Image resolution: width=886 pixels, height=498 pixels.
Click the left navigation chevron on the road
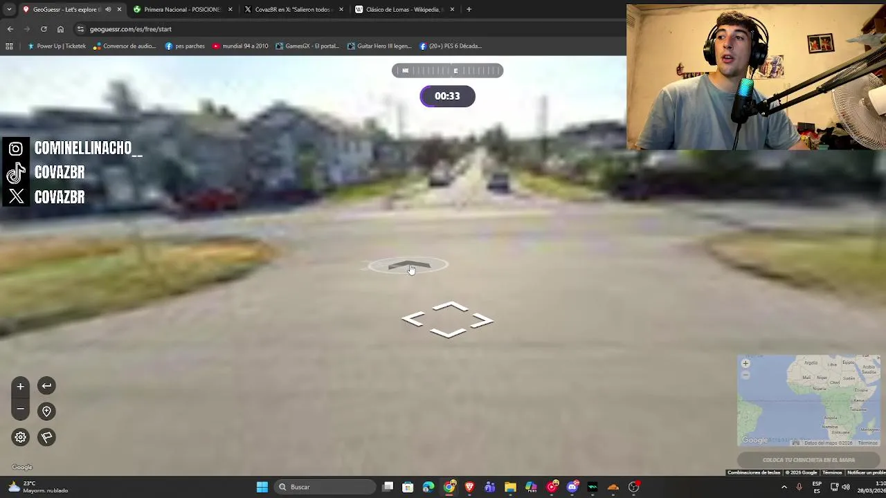413,320
